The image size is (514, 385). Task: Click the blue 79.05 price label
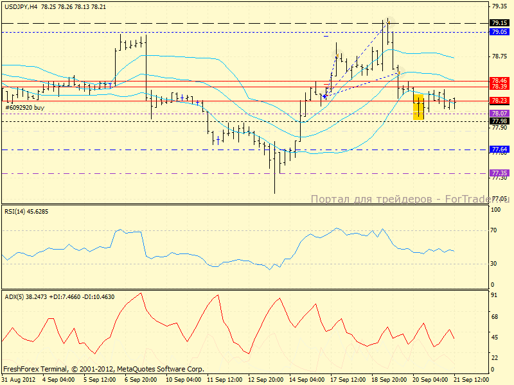point(499,31)
